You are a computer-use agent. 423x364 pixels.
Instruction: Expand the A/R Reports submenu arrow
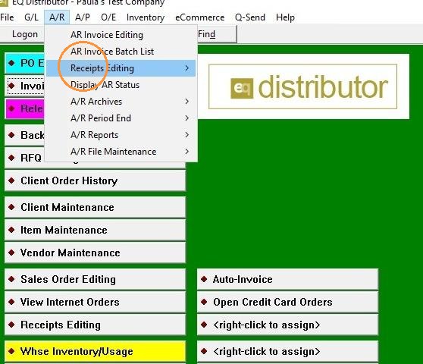(x=187, y=135)
